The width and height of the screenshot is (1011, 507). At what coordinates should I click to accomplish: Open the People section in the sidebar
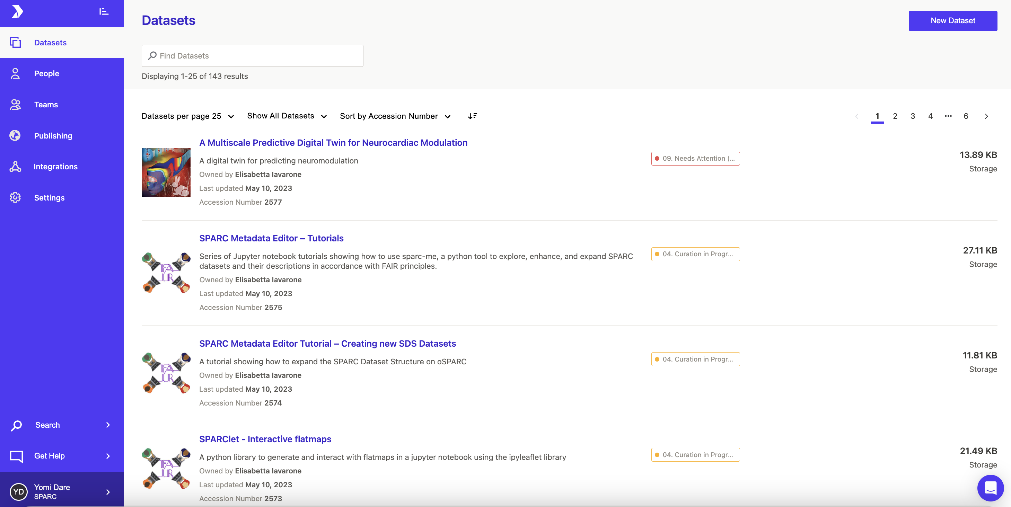click(46, 73)
